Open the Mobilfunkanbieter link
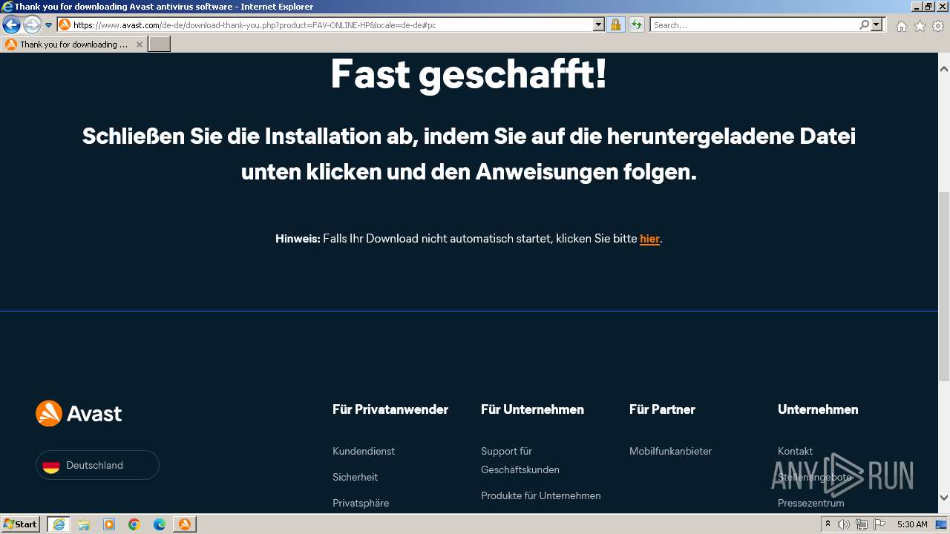950x534 pixels. pyautogui.click(x=670, y=451)
